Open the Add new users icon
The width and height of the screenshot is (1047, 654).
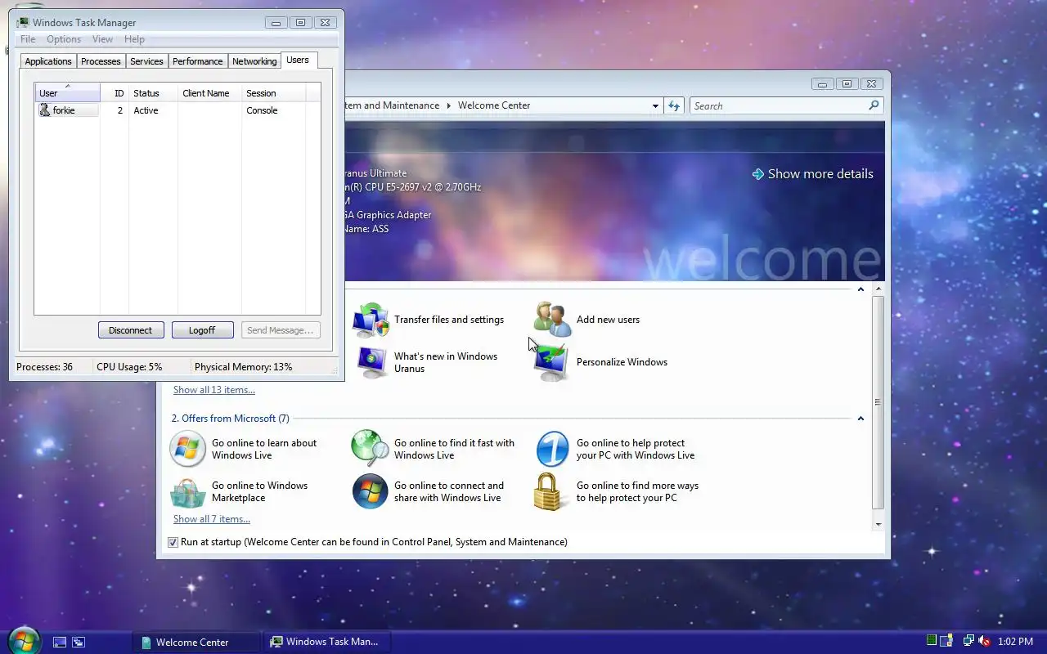pos(552,320)
